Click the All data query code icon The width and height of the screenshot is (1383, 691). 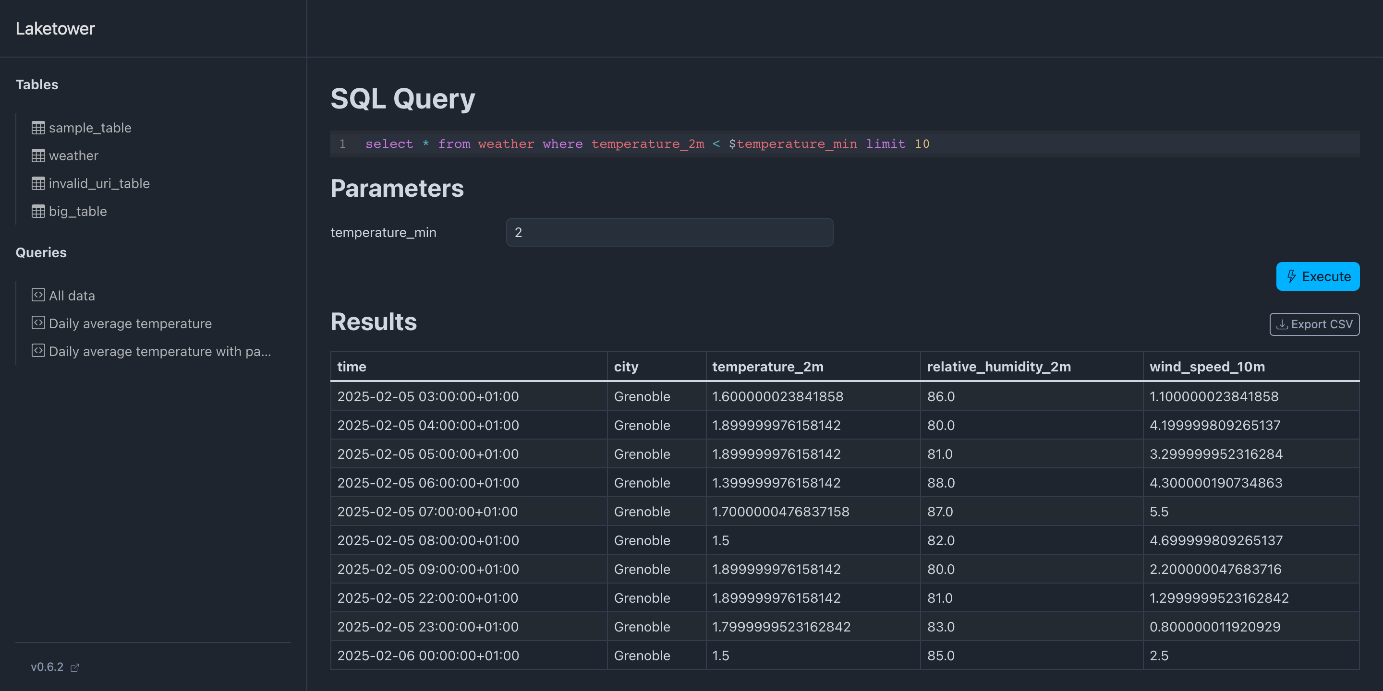[38, 295]
